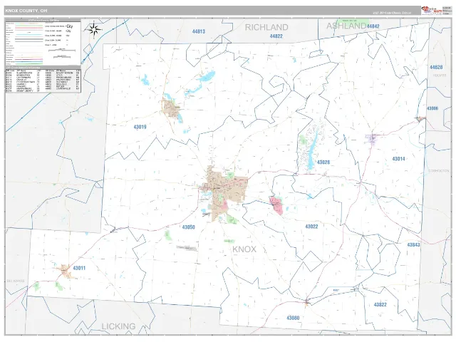Click ZIP code label 43006
This screenshot has width=456, height=342.
pyautogui.click(x=432, y=108)
